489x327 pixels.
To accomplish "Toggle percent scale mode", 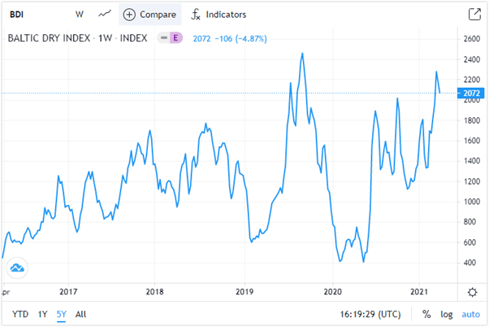I will click(426, 313).
